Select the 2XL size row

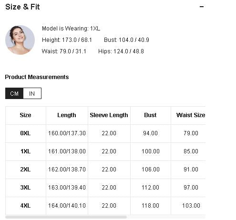(x=105, y=170)
